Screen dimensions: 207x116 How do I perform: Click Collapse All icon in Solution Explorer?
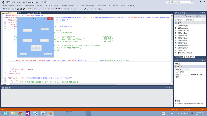pyautogui.click(x=197, y=16)
